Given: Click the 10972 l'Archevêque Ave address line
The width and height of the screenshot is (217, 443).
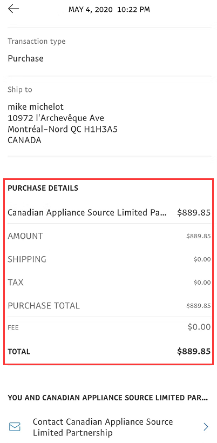Looking at the screenshot, I should coord(56,118).
